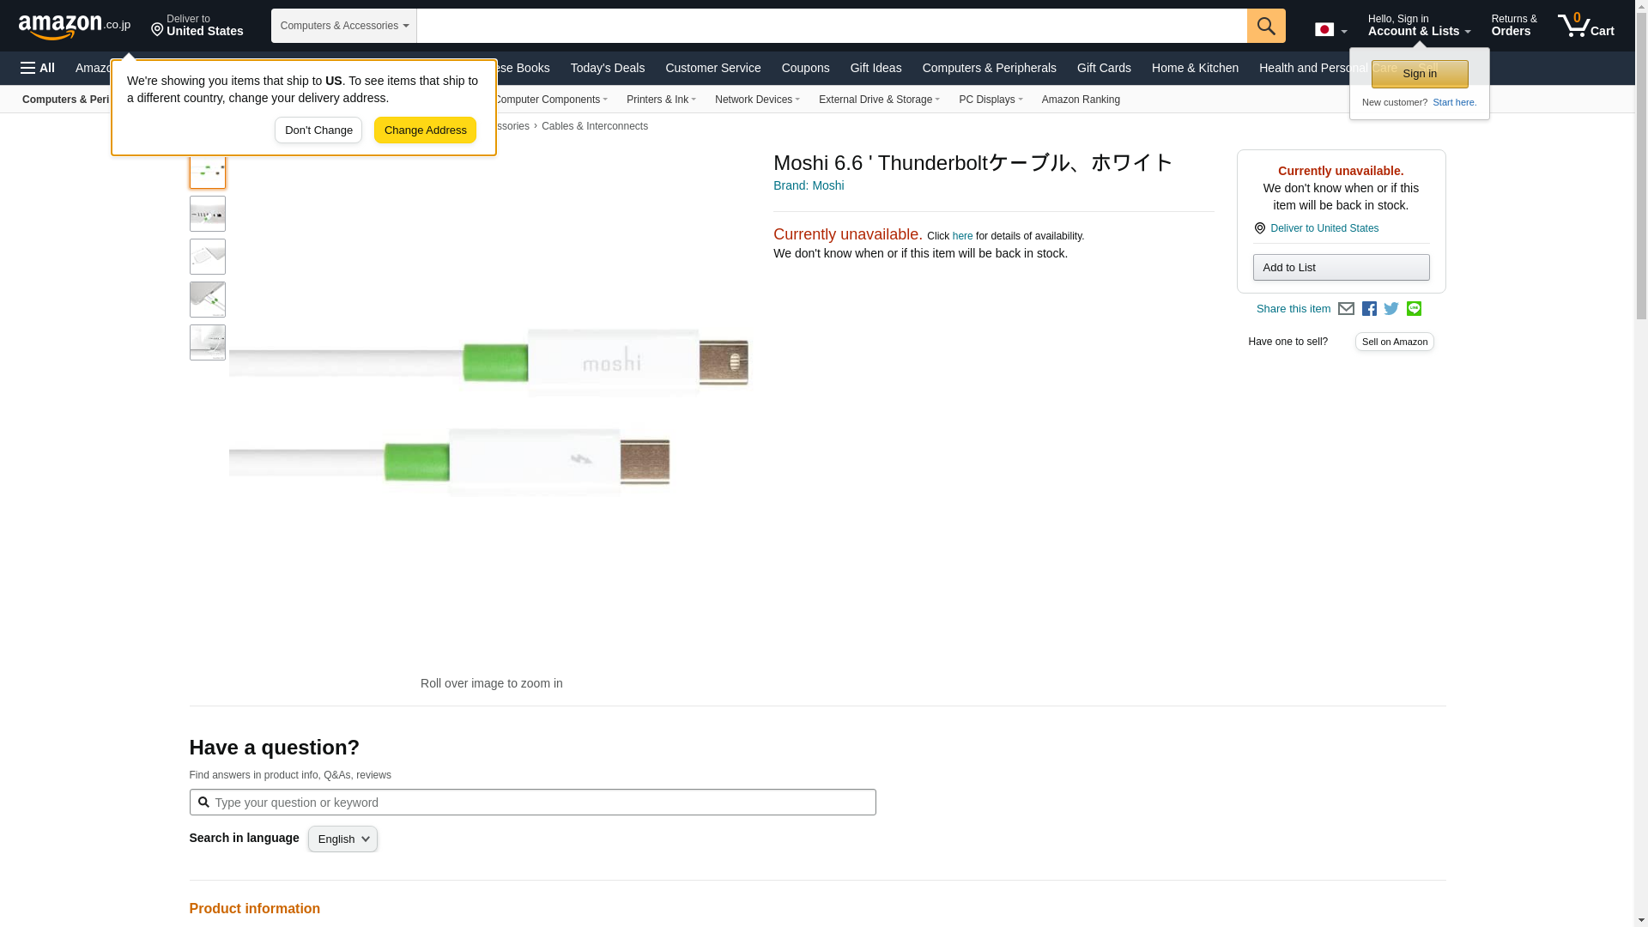The image size is (1648, 927).
Task: Share this item via email icon
Action: [x=1346, y=309]
